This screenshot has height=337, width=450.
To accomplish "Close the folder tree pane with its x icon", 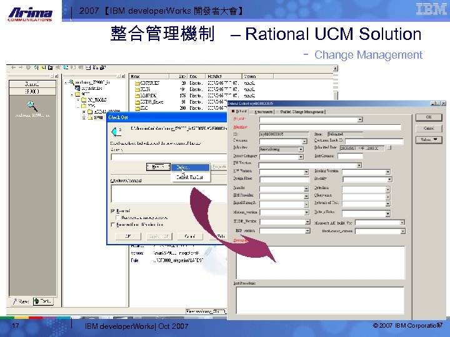I will pos(123,76).
